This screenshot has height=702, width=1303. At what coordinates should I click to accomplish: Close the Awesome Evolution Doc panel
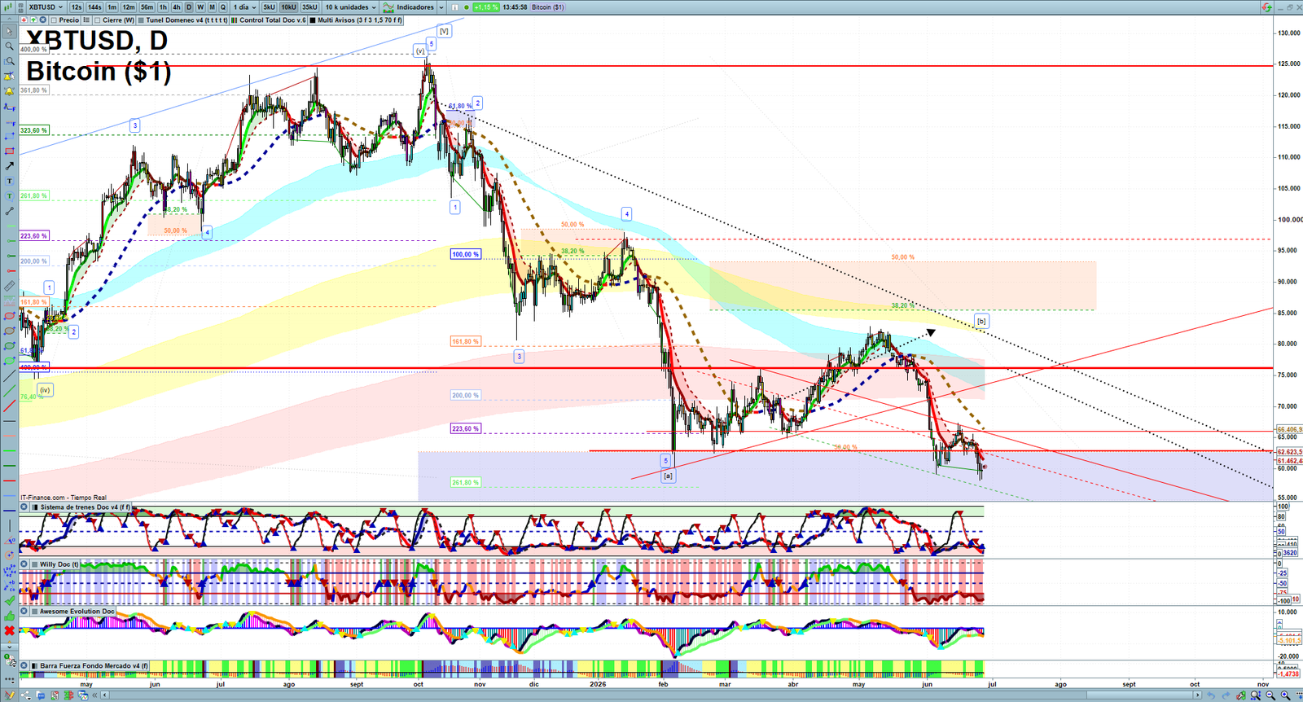(24, 612)
